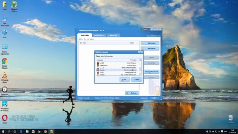Viewport: 238px width, 134px height.
Task: Click the Language column header
Action: tap(100, 60)
